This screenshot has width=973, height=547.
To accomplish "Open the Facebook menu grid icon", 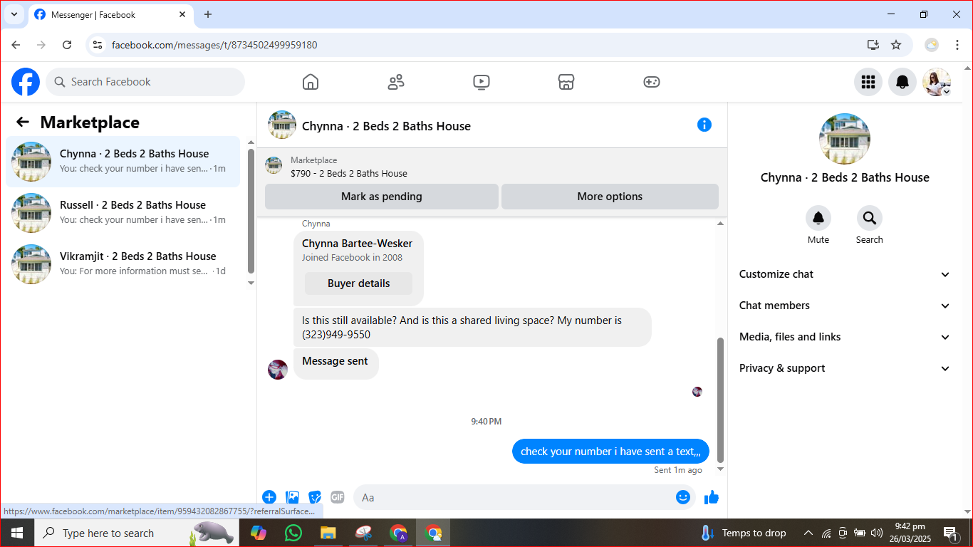I will coord(868,82).
